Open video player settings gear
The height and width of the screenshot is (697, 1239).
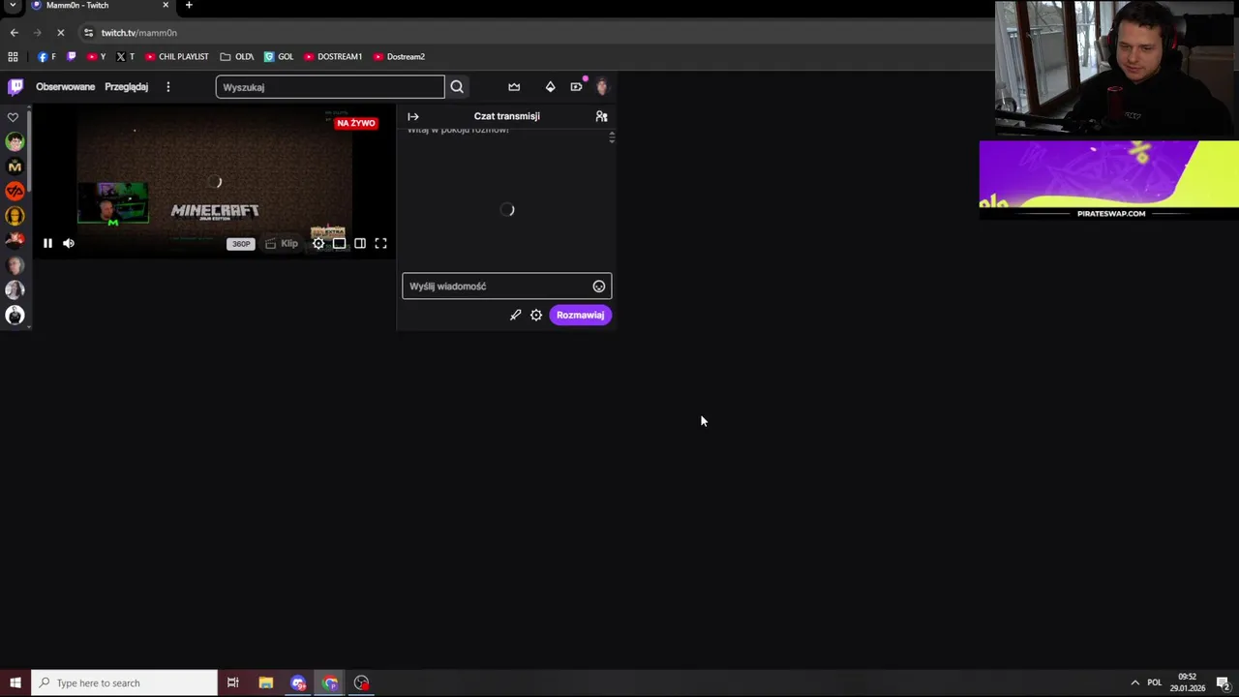[x=318, y=244]
